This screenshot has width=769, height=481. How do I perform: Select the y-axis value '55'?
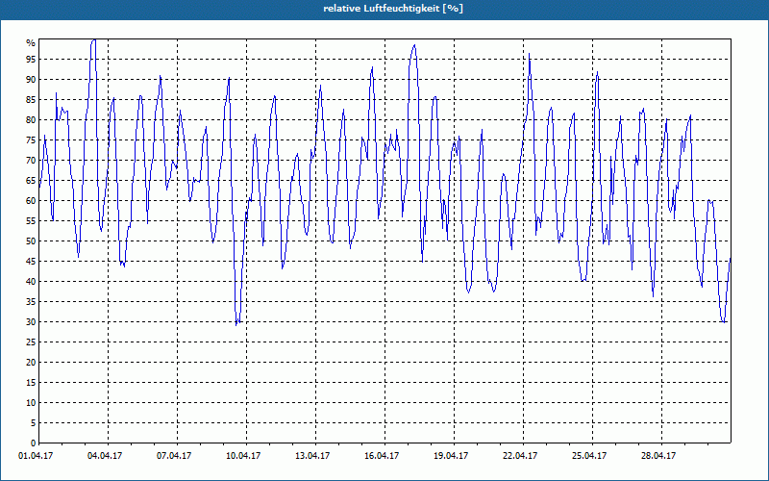pyautogui.click(x=31, y=221)
